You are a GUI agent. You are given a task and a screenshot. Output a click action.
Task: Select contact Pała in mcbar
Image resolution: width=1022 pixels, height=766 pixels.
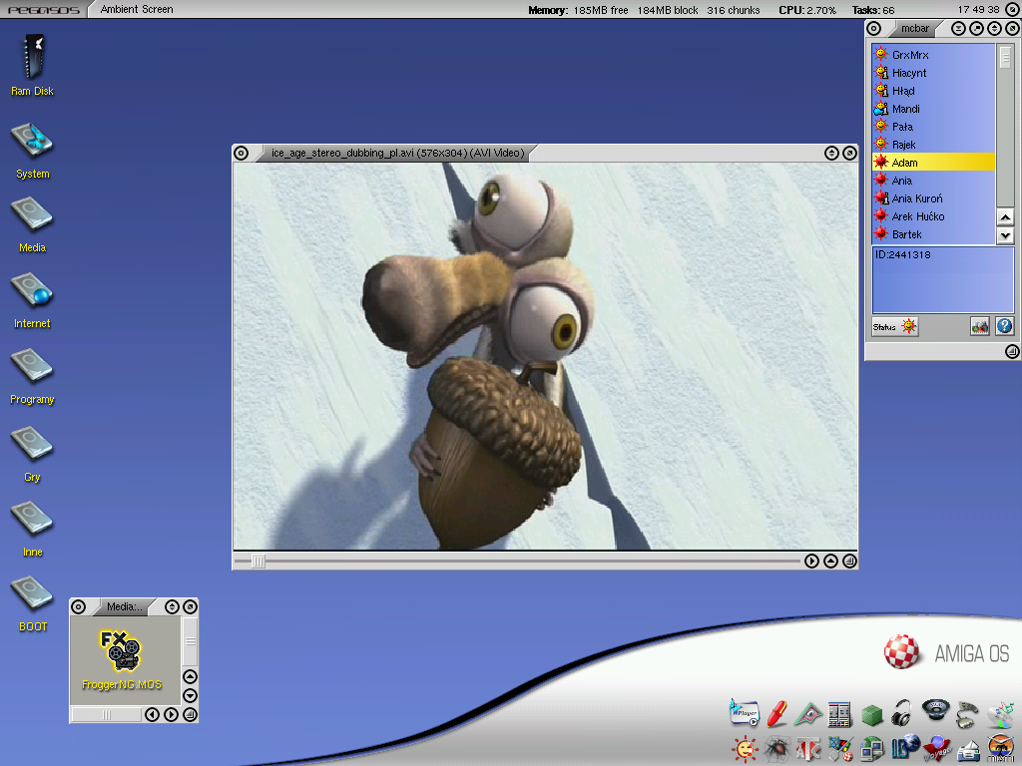933,127
